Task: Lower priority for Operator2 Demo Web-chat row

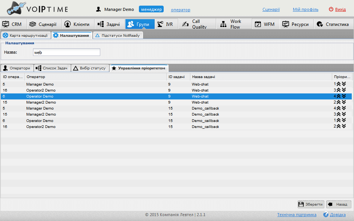Action: tap(344, 90)
